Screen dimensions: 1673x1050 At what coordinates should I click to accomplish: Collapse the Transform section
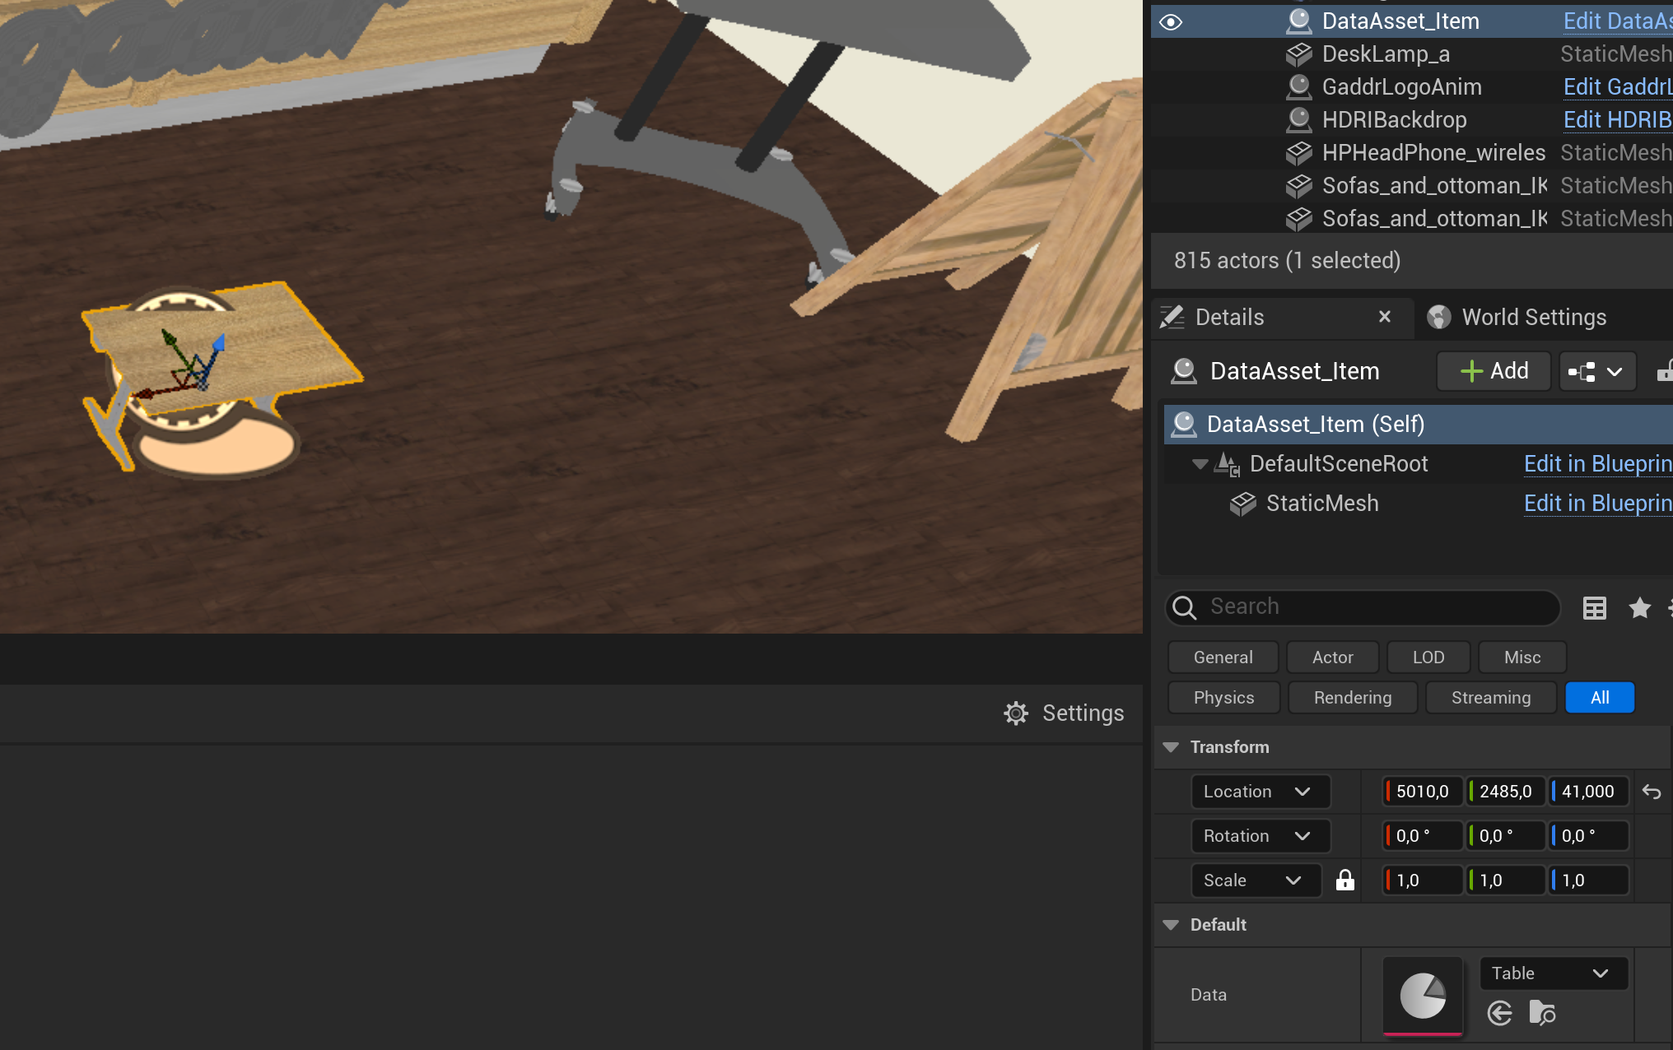(1171, 747)
